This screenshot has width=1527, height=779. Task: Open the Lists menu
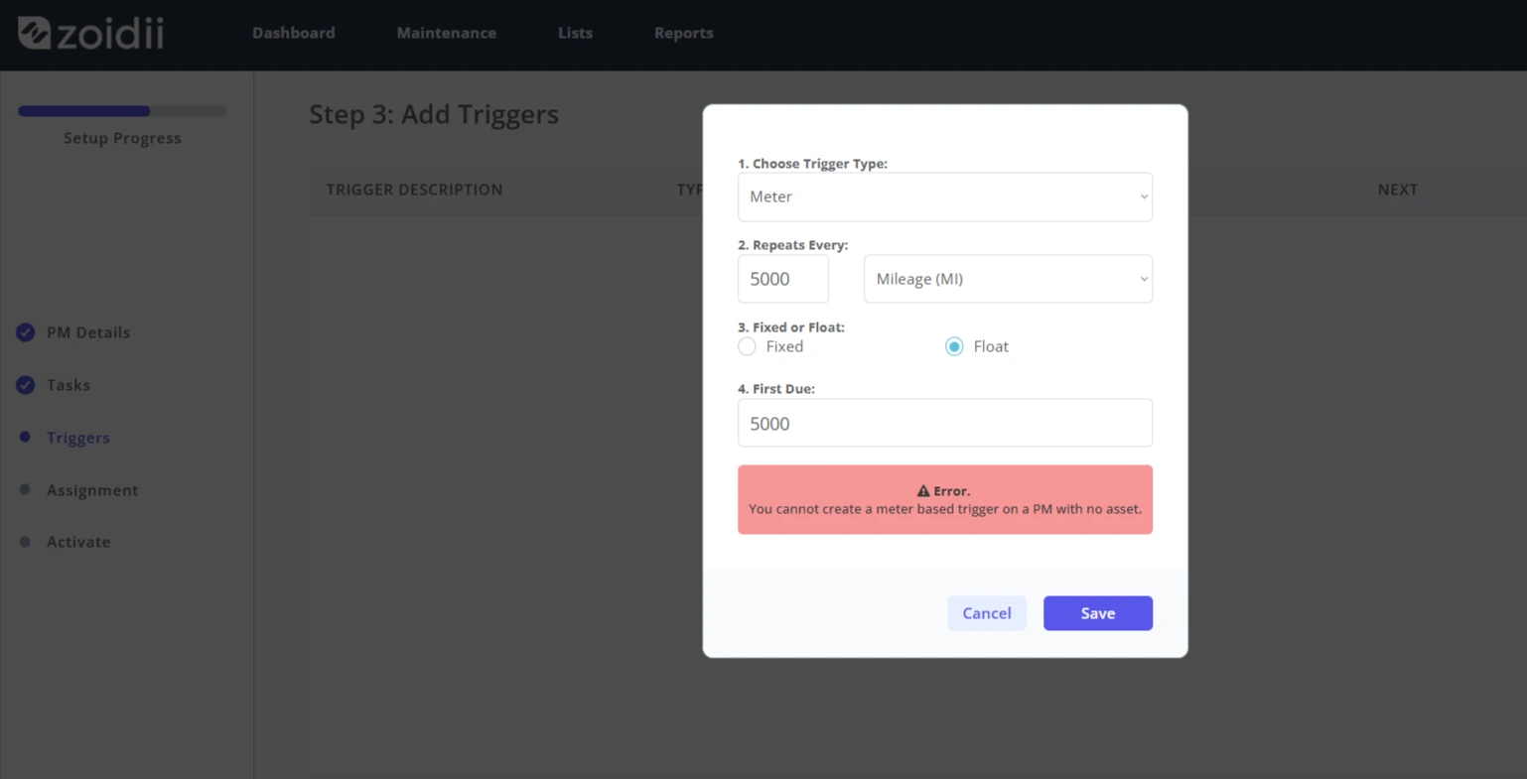(x=575, y=33)
